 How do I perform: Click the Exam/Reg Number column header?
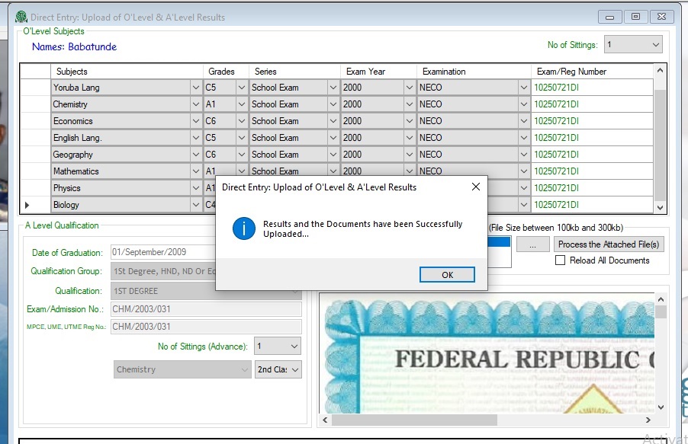(x=592, y=72)
